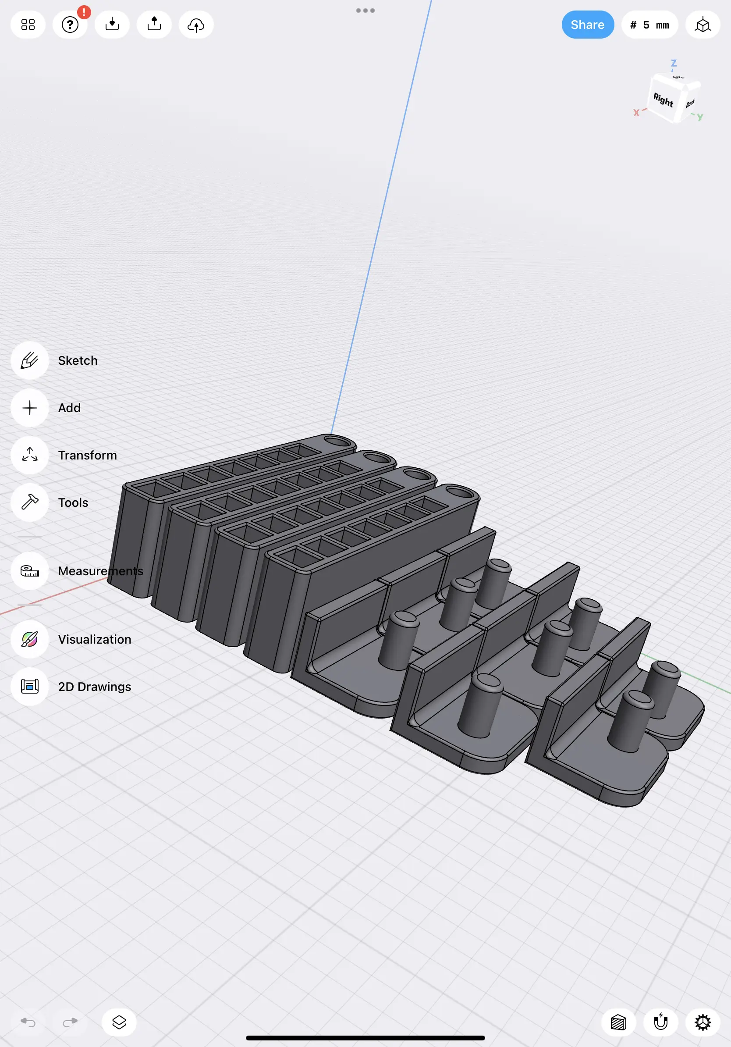Open the projects grid view icon
The height and width of the screenshot is (1047, 731).
pyautogui.click(x=28, y=25)
